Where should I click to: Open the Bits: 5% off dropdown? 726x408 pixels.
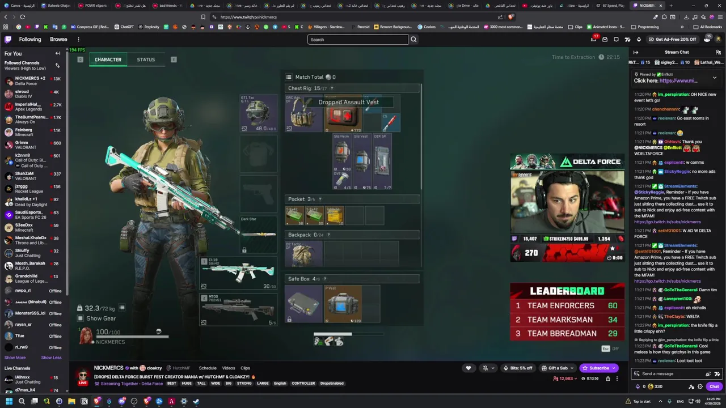(x=518, y=368)
